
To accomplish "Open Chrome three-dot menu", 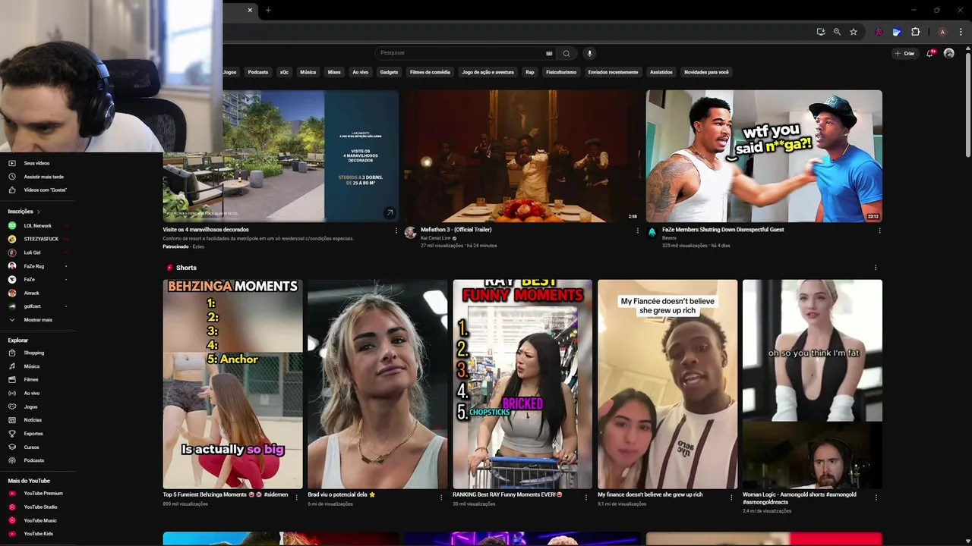I will pyautogui.click(x=961, y=32).
